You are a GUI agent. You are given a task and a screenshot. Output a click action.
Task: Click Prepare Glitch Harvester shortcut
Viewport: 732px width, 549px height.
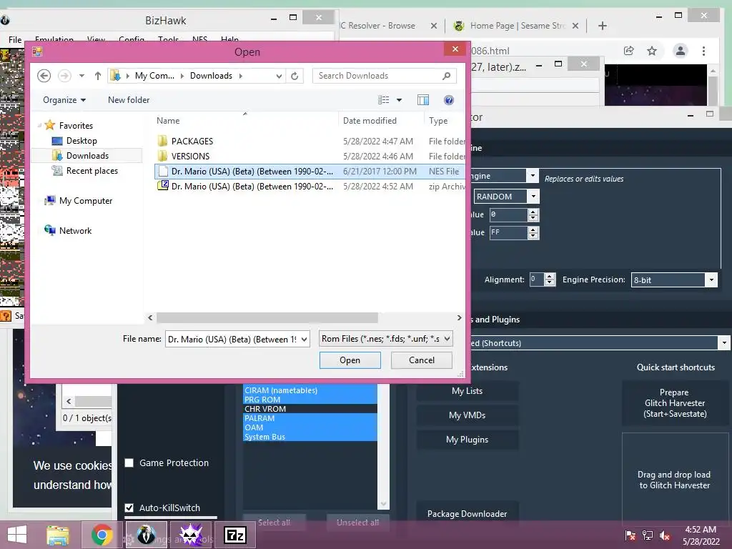[x=675, y=403]
